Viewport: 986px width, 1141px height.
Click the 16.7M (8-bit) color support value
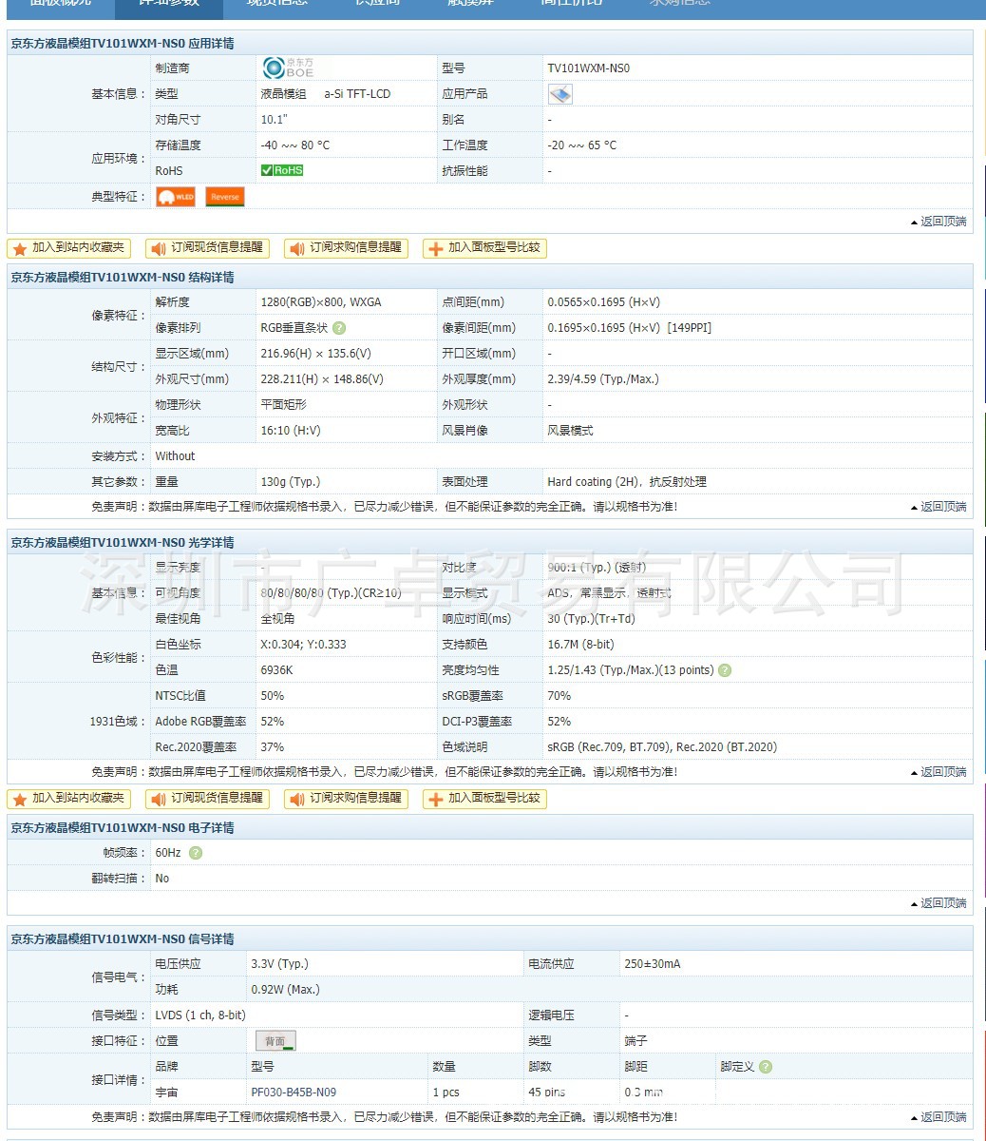580,645
